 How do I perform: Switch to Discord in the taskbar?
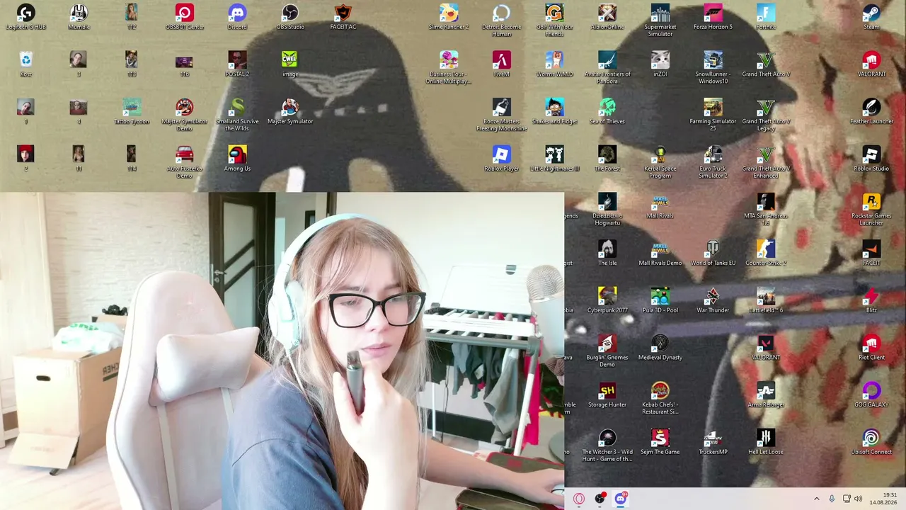(621, 499)
